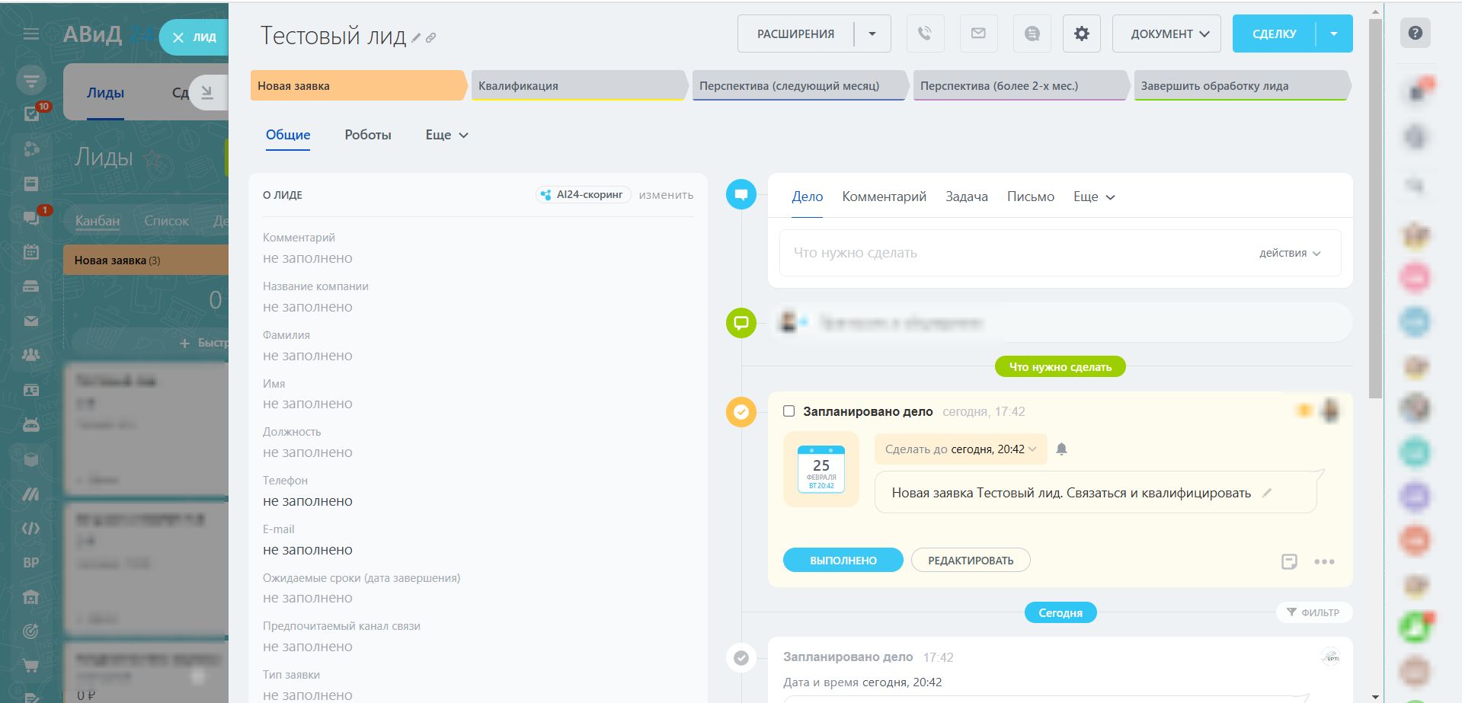Click the РЕДАКТИРОВАТЬ button
The width and height of the screenshot is (1462, 703).
click(x=971, y=561)
